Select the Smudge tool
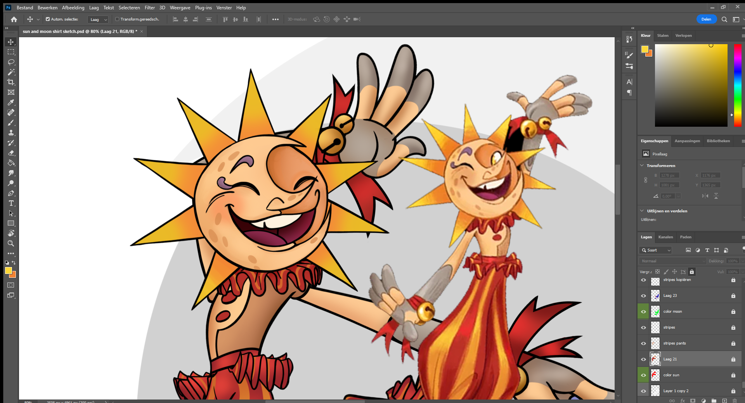The height and width of the screenshot is (403, 745). pos(11,173)
